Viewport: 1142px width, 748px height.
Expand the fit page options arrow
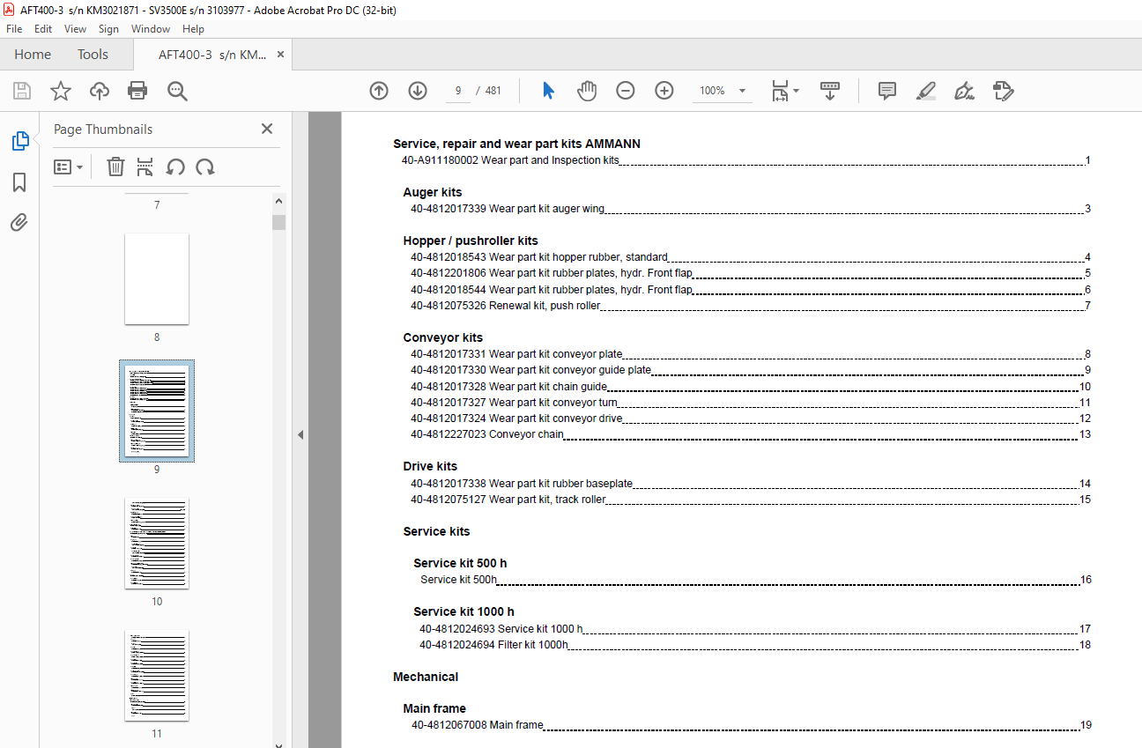(797, 91)
